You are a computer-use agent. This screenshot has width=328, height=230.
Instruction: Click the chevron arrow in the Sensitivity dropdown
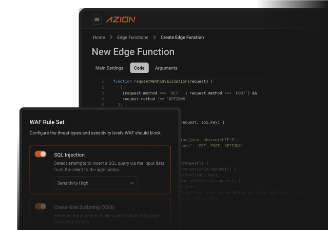click(x=132, y=183)
